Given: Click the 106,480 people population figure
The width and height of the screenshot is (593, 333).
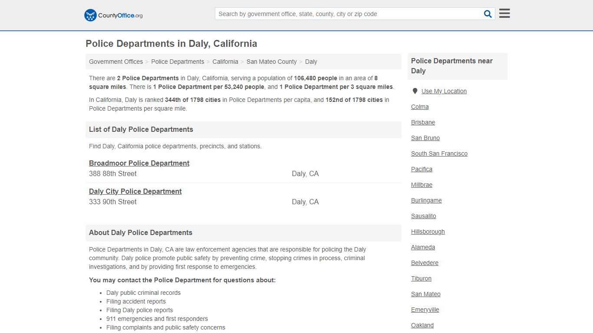Looking at the screenshot, I should tap(316, 78).
